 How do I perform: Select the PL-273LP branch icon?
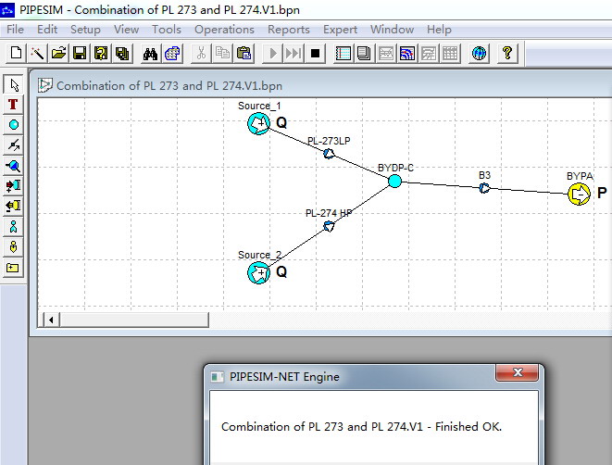tap(329, 154)
